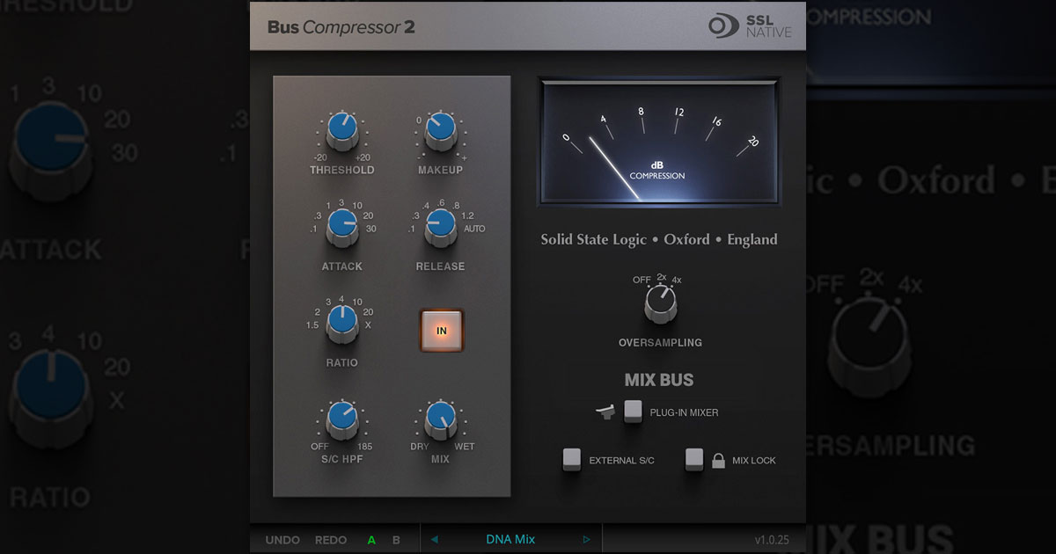Click the S/C HPF knob

point(342,419)
